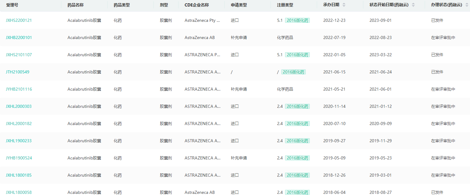
Task: Open record JXHS2200121
Action: point(19,20)
